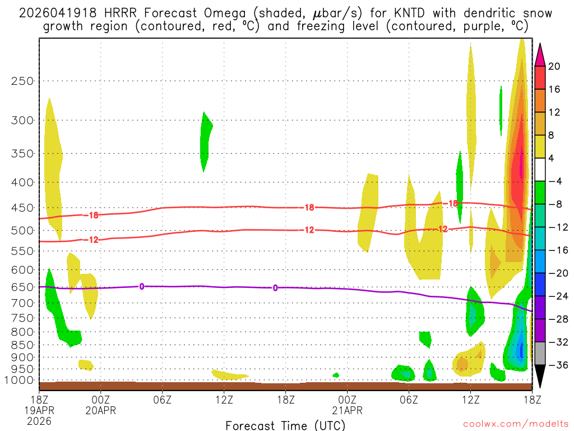
Task: Click the color bar value -32
Action: click(558, 342)
